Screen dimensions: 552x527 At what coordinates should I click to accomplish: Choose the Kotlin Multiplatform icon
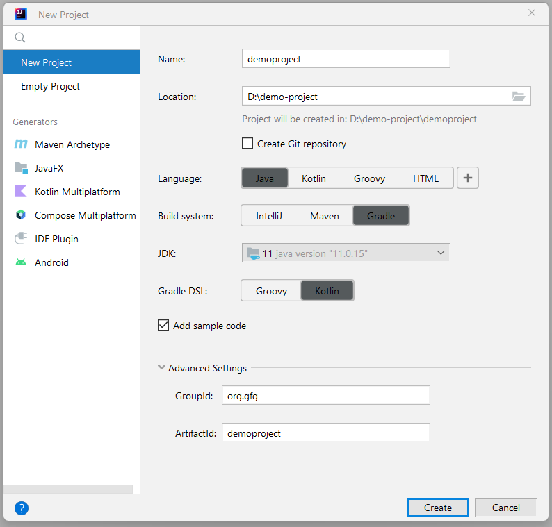click(21, 191)
